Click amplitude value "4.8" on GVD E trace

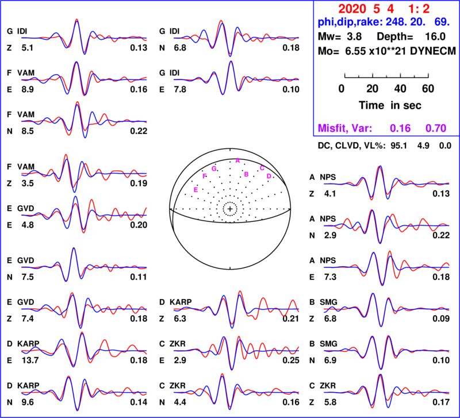(x=27, y=225)
